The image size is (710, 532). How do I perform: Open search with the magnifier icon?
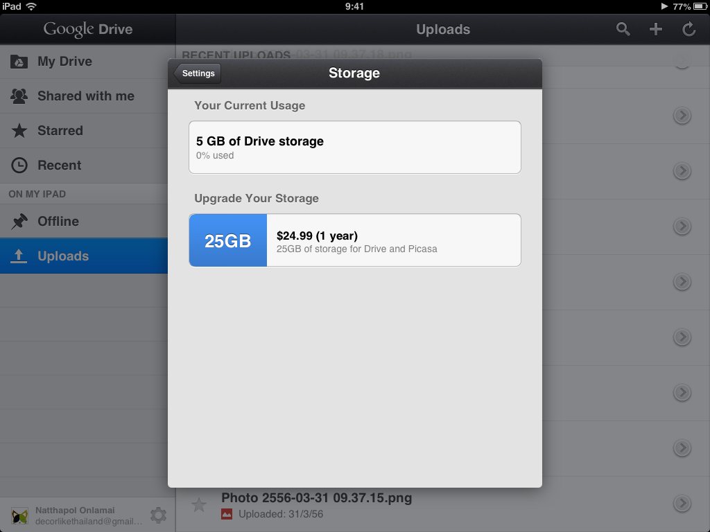click(x=623, y=29)
